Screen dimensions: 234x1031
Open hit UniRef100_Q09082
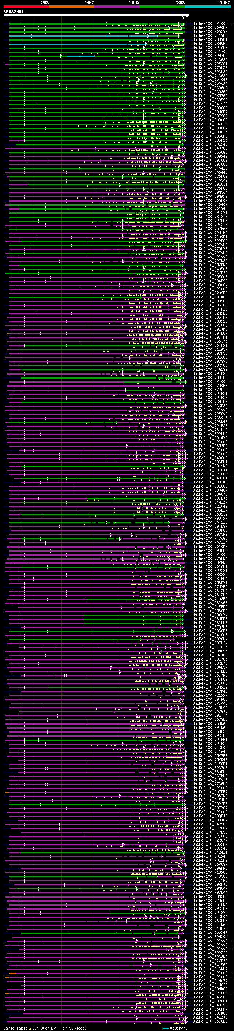click(210, 28)
